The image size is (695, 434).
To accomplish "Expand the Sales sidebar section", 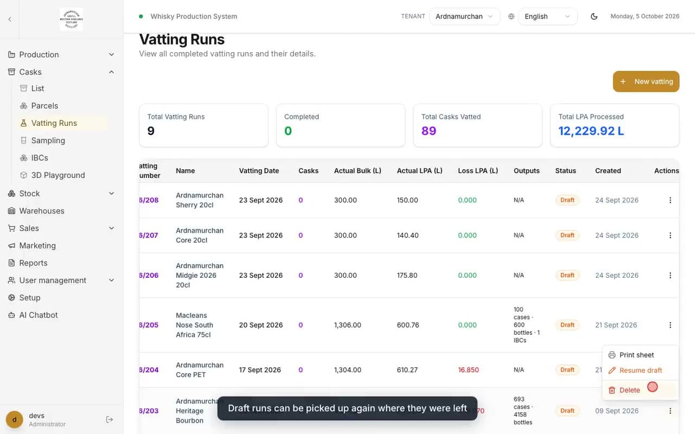I will pos(61,228).
